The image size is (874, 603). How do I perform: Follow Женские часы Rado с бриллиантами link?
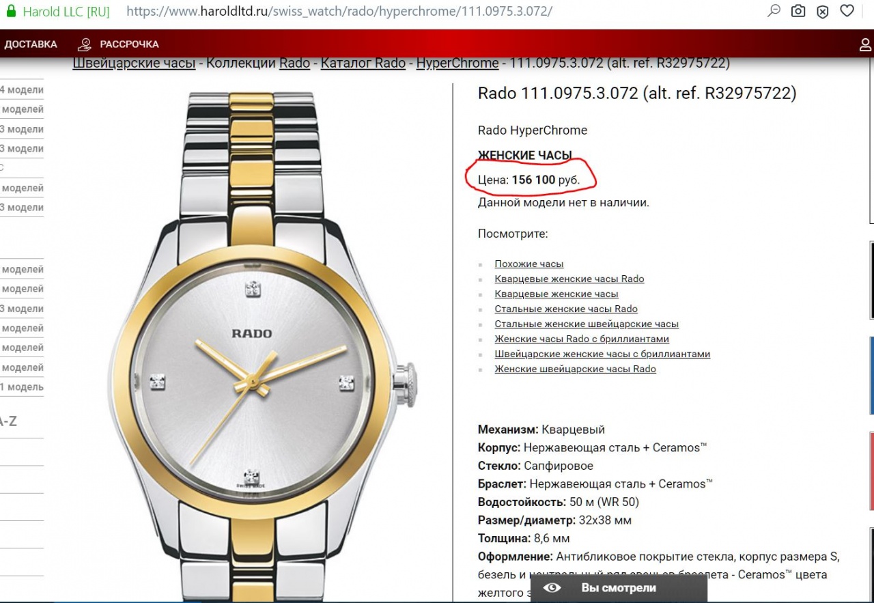pyautogui.click(x=581, y=339)
